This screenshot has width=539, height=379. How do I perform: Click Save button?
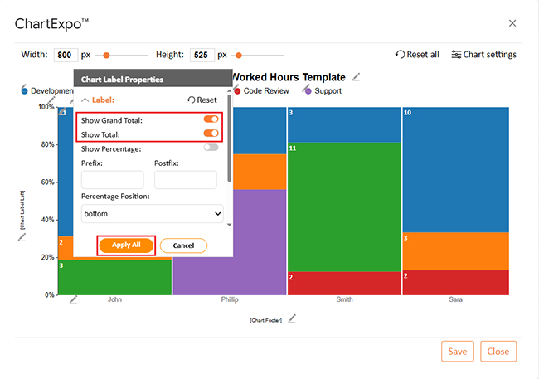point(458,352)
